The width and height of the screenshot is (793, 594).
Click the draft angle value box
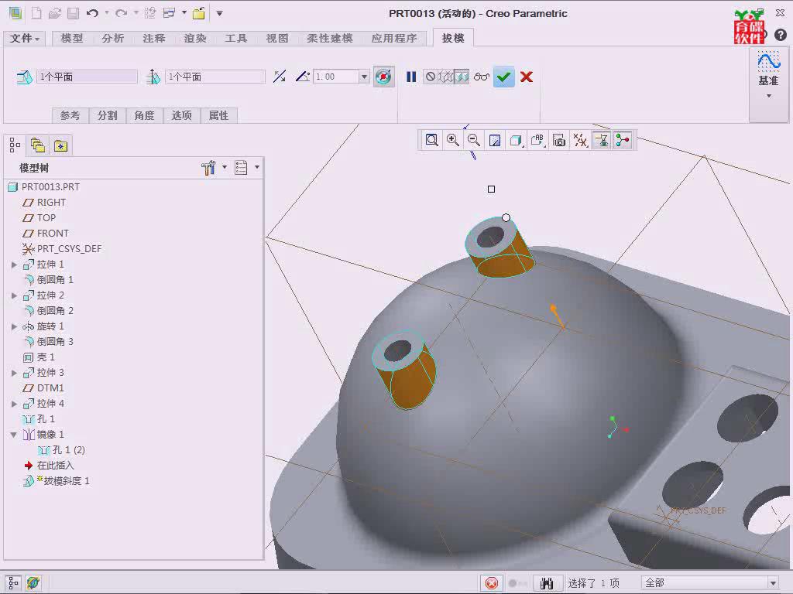pyautogui.click(x=336, y=77)
